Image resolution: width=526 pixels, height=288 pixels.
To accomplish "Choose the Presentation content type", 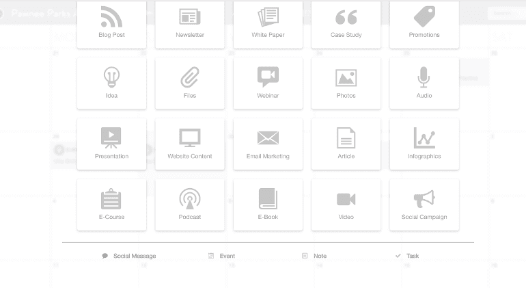I will point(111,144).
